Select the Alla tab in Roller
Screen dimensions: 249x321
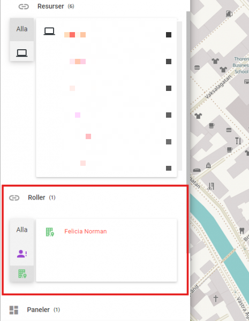22,230
